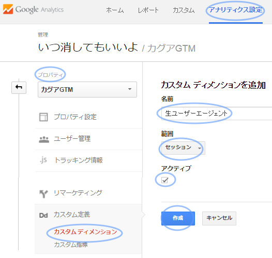The width and height of the screenshot is (272, 258).
Task: Click the 作成 button
Action: point(178,218)
